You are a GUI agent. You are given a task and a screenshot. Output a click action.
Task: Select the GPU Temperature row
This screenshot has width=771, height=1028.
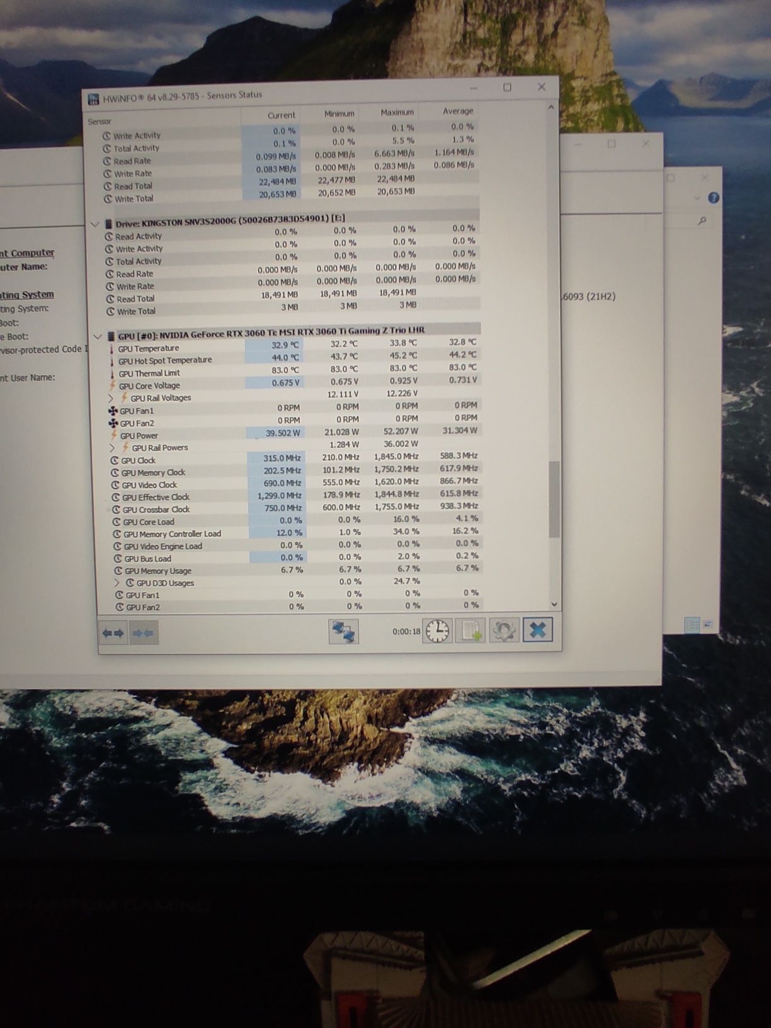pos(294,346)
